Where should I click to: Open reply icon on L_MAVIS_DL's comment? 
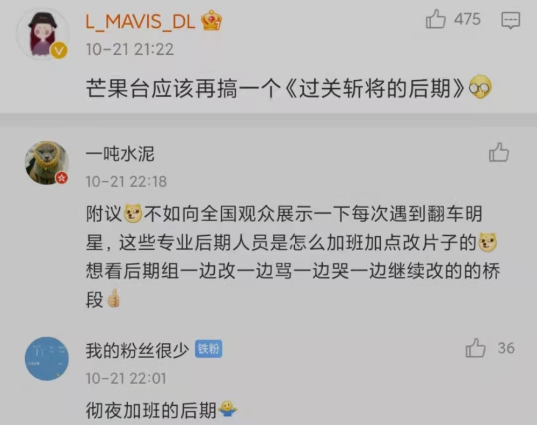click(511, 20)
